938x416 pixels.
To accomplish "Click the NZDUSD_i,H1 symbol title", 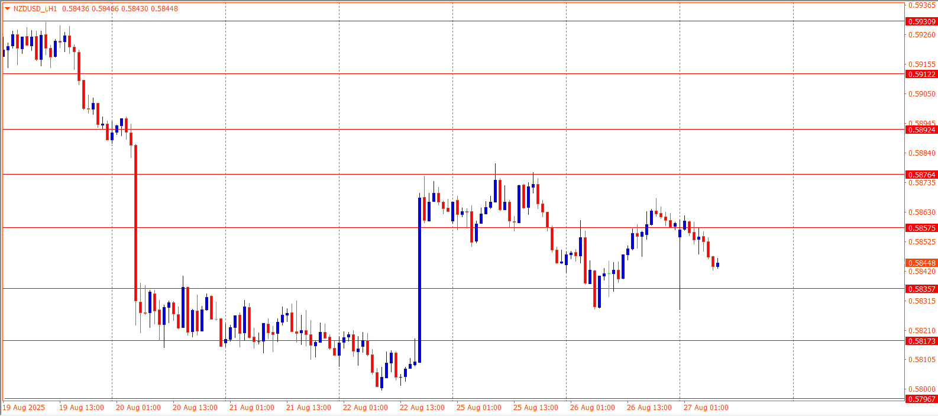I will pyautogui.click(x=35, y=9).
